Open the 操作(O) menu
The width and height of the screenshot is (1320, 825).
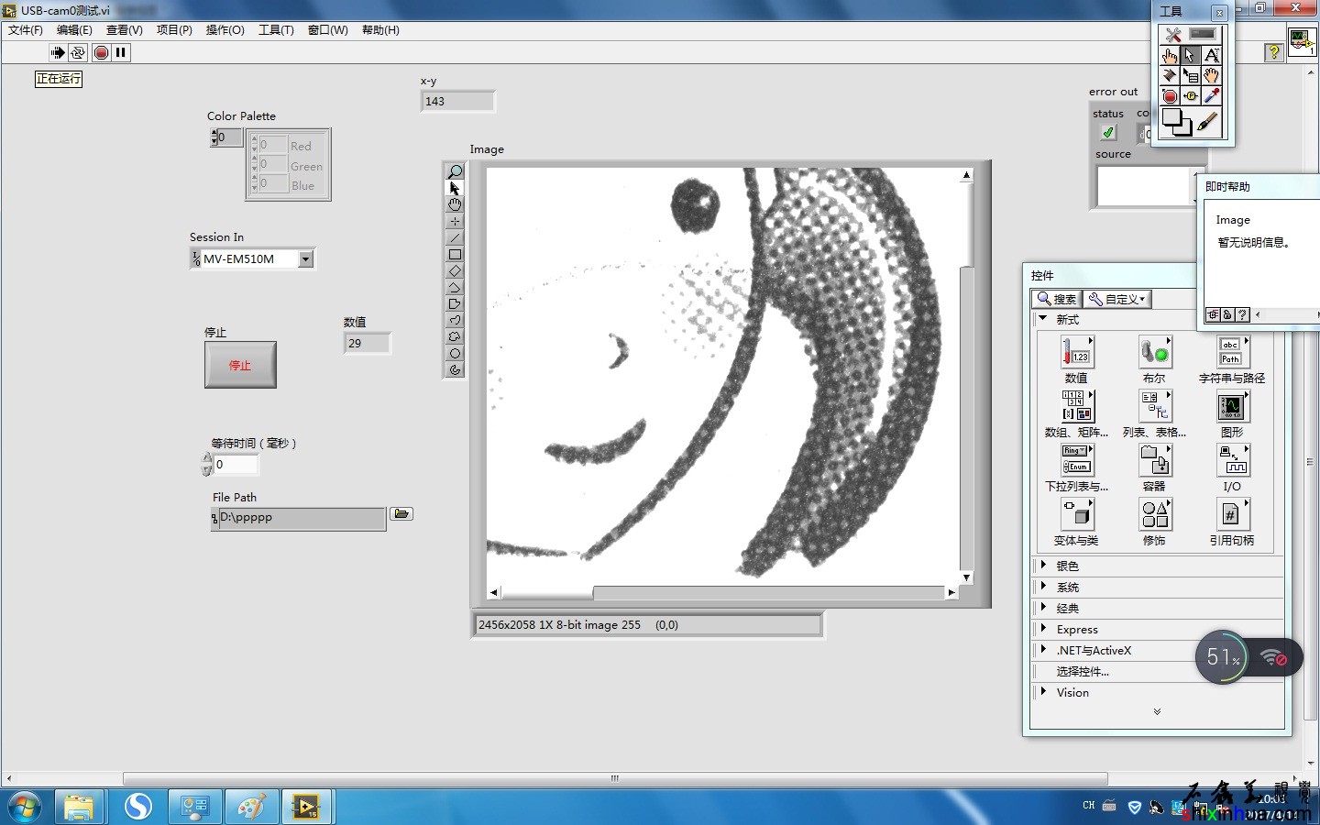225,30
